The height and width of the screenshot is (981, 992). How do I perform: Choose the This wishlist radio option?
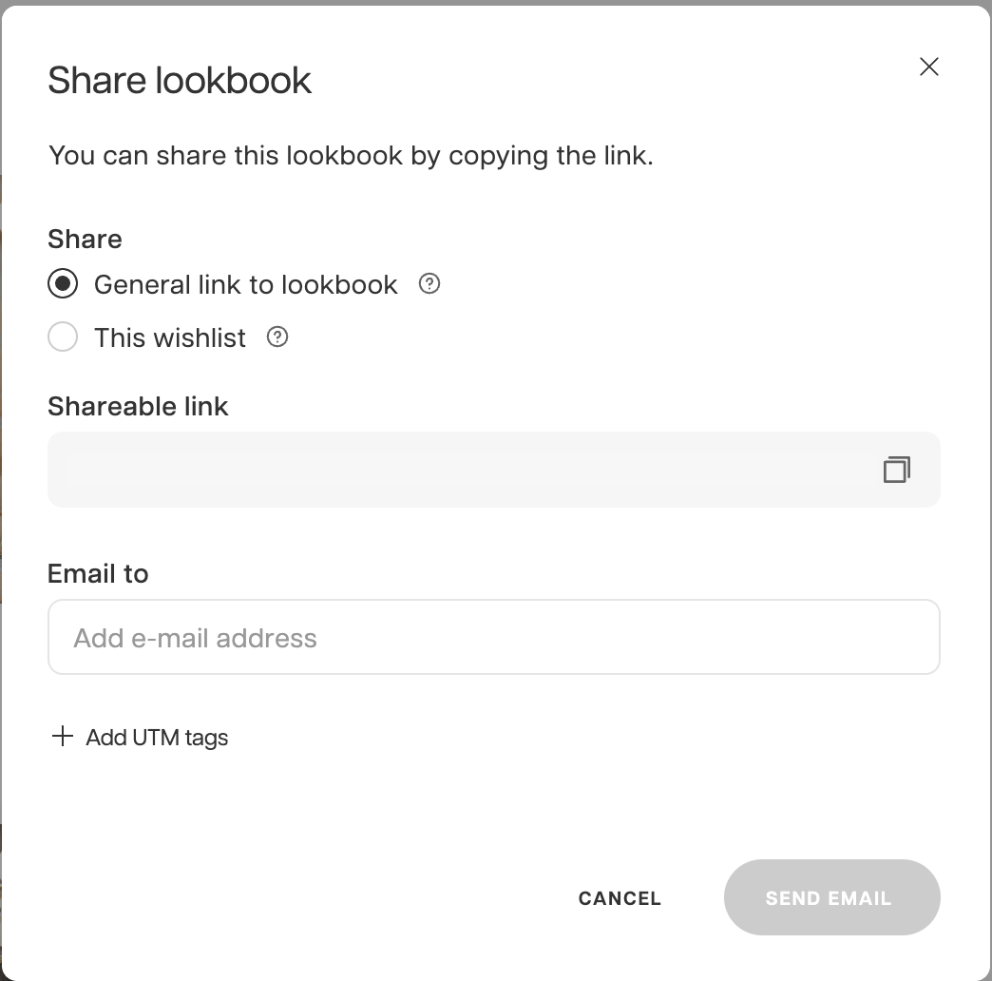(x=63, y=337)
